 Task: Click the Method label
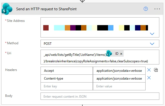coord(13,43)
